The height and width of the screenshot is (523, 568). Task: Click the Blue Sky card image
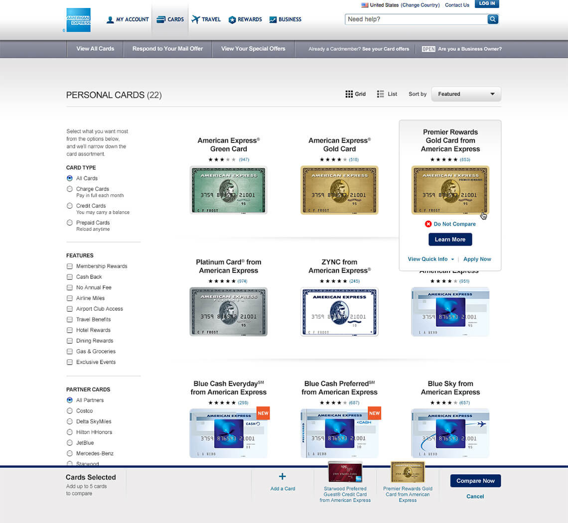(450, 433)
